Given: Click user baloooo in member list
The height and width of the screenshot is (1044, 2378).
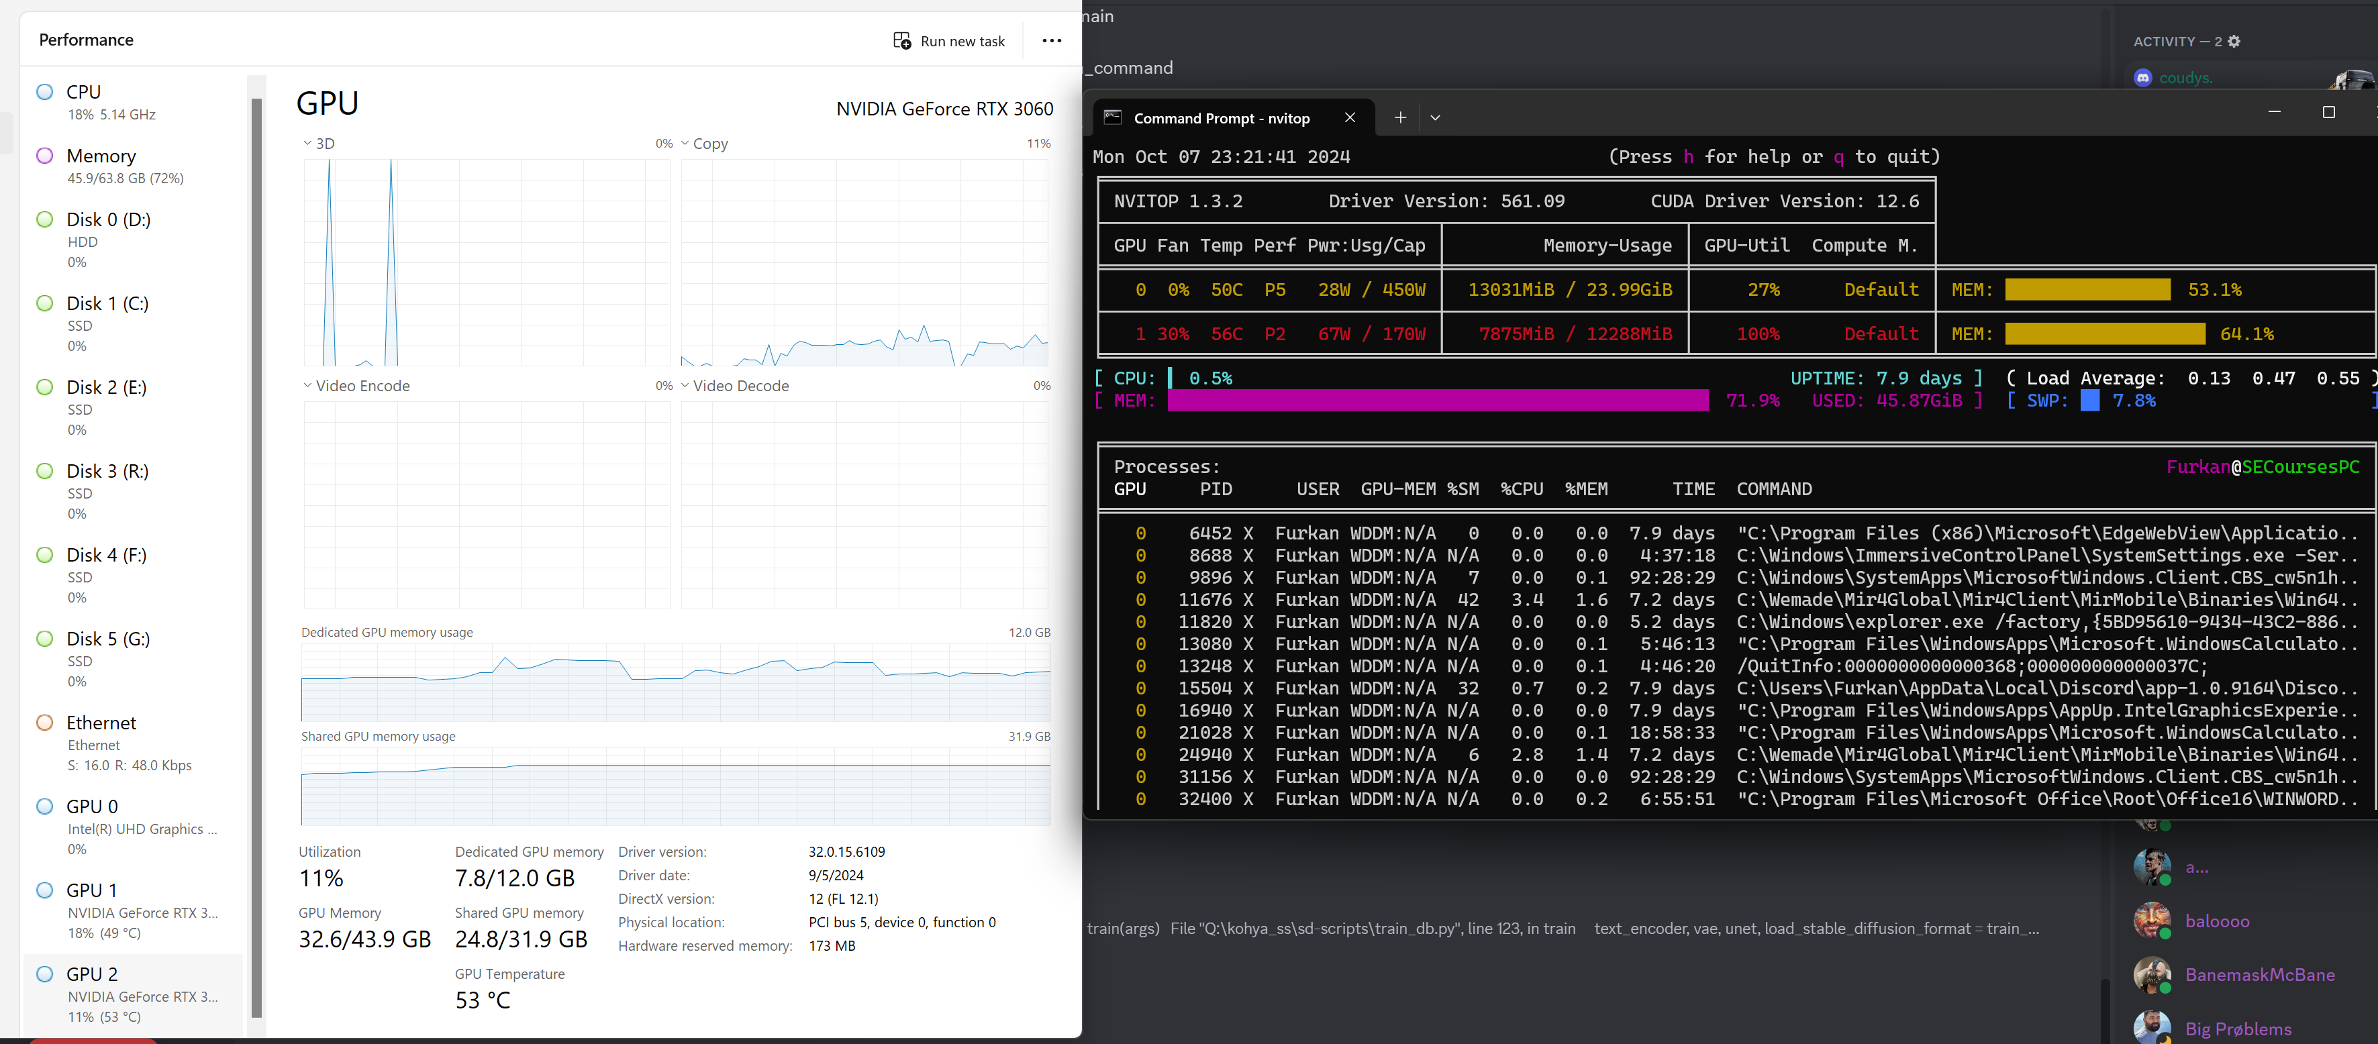Looking at the screenshot, I should click(2216, 921).
